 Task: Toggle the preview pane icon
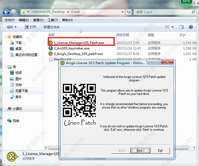tap(181, 27)
